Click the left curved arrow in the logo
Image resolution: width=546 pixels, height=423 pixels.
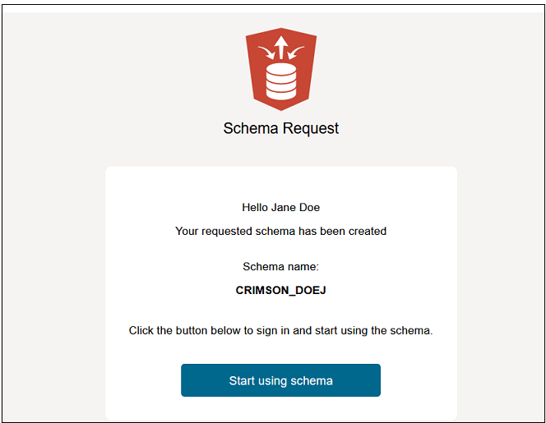point(266,53)
